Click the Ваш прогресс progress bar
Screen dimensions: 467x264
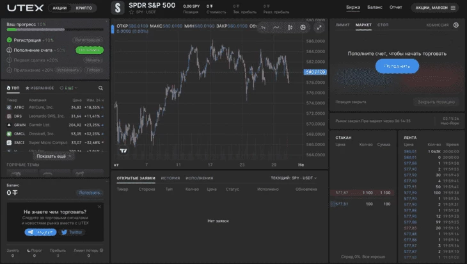pos(55,29)
